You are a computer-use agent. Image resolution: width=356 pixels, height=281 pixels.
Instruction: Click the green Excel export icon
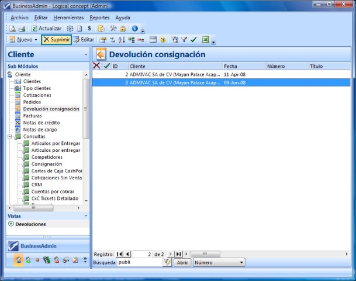(205, 40)
